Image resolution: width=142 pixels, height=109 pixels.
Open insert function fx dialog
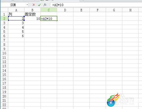tap(45, 5)
